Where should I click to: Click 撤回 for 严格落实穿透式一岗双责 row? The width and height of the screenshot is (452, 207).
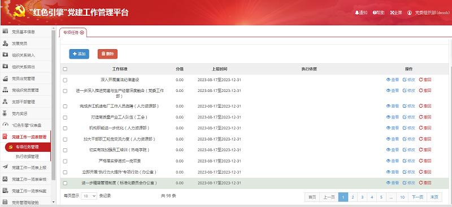(x=425, y=161)
